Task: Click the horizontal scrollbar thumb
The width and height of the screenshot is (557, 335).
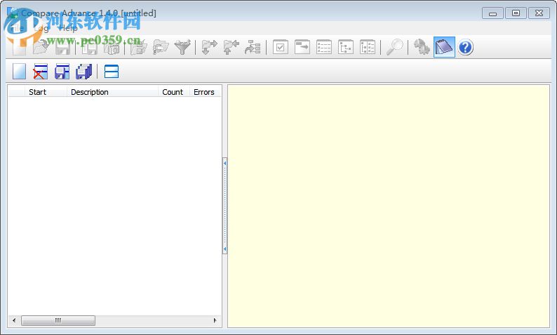Action: click(58, 320)
